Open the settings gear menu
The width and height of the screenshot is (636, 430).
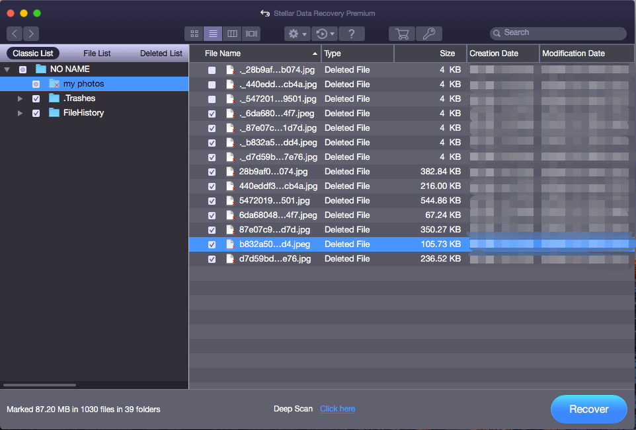[298, 34]
